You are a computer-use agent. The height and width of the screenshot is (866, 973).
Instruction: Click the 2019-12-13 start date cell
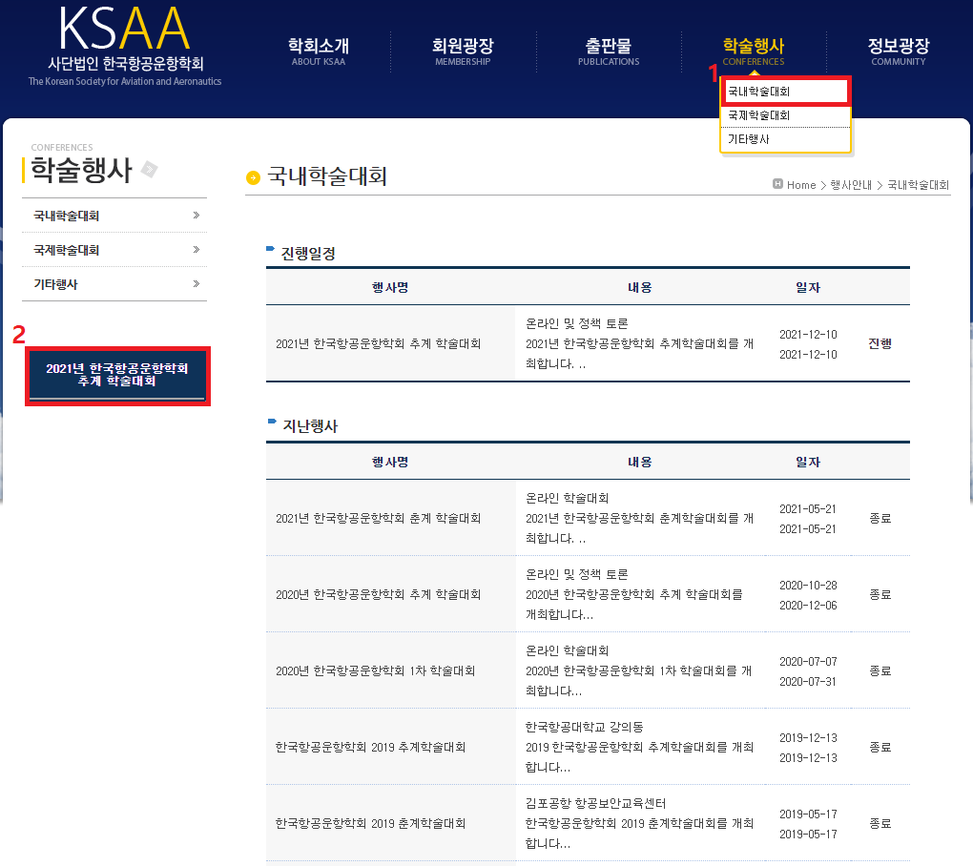pyautogui.click(x=808, y=737)
